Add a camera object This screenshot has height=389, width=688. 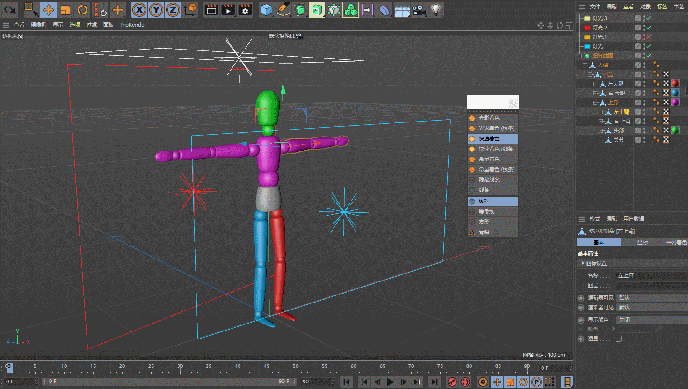pyautogui.click(x=419, y=9)
